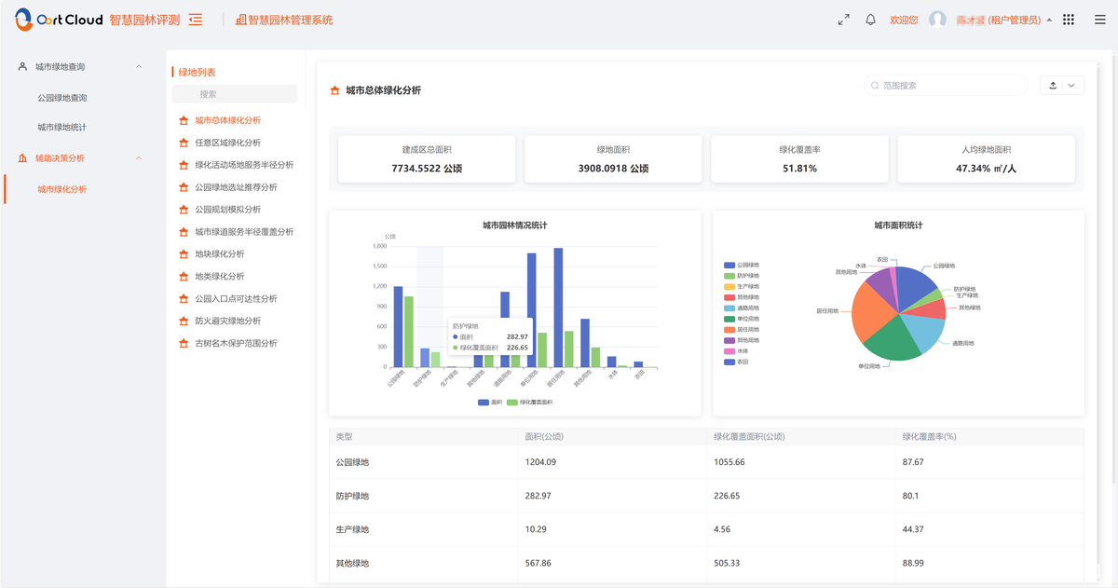The image size is (1118, 588).
Task: Toggle 单位用地 in pie chart legend
Action: click(x=742, y=319)
